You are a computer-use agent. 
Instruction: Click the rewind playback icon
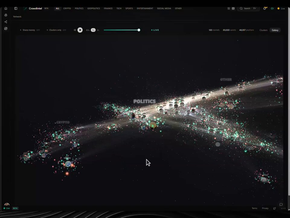coord(75,30)
